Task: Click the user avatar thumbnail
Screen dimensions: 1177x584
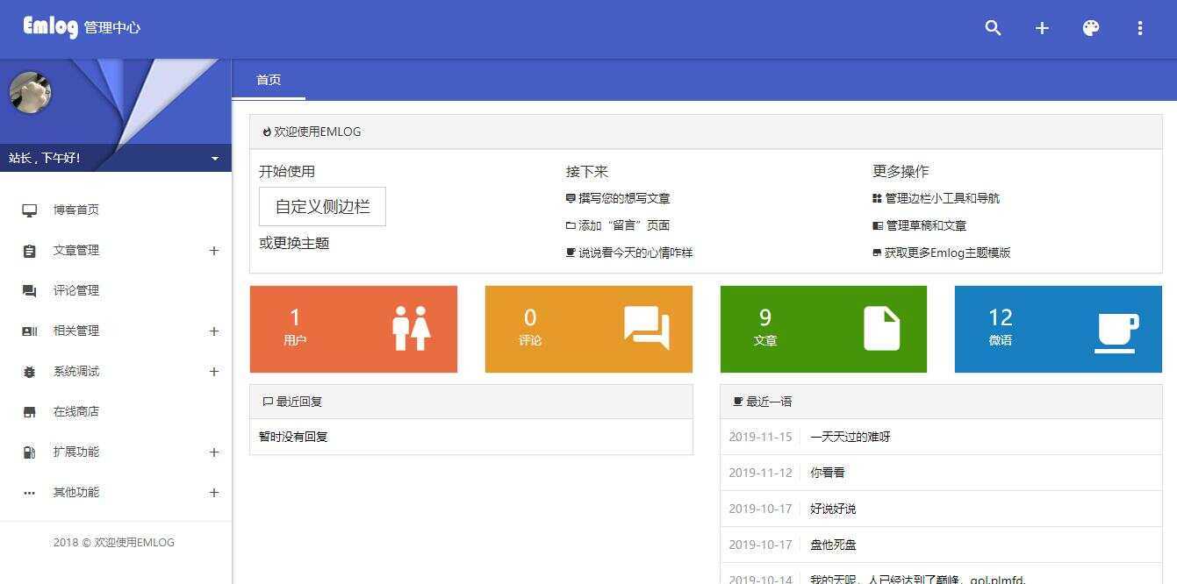Action: pyautogui.click(x=30, y=92)
